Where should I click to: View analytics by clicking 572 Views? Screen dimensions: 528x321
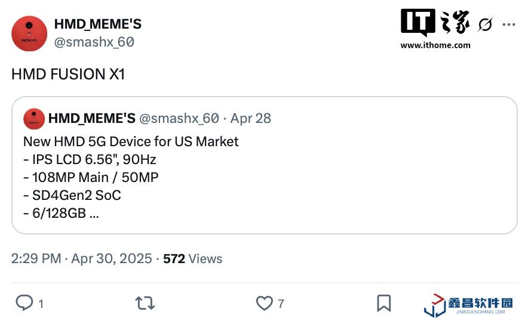click(192, 259)
